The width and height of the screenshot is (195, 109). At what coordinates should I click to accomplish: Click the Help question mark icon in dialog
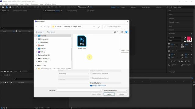click(126, 32)
